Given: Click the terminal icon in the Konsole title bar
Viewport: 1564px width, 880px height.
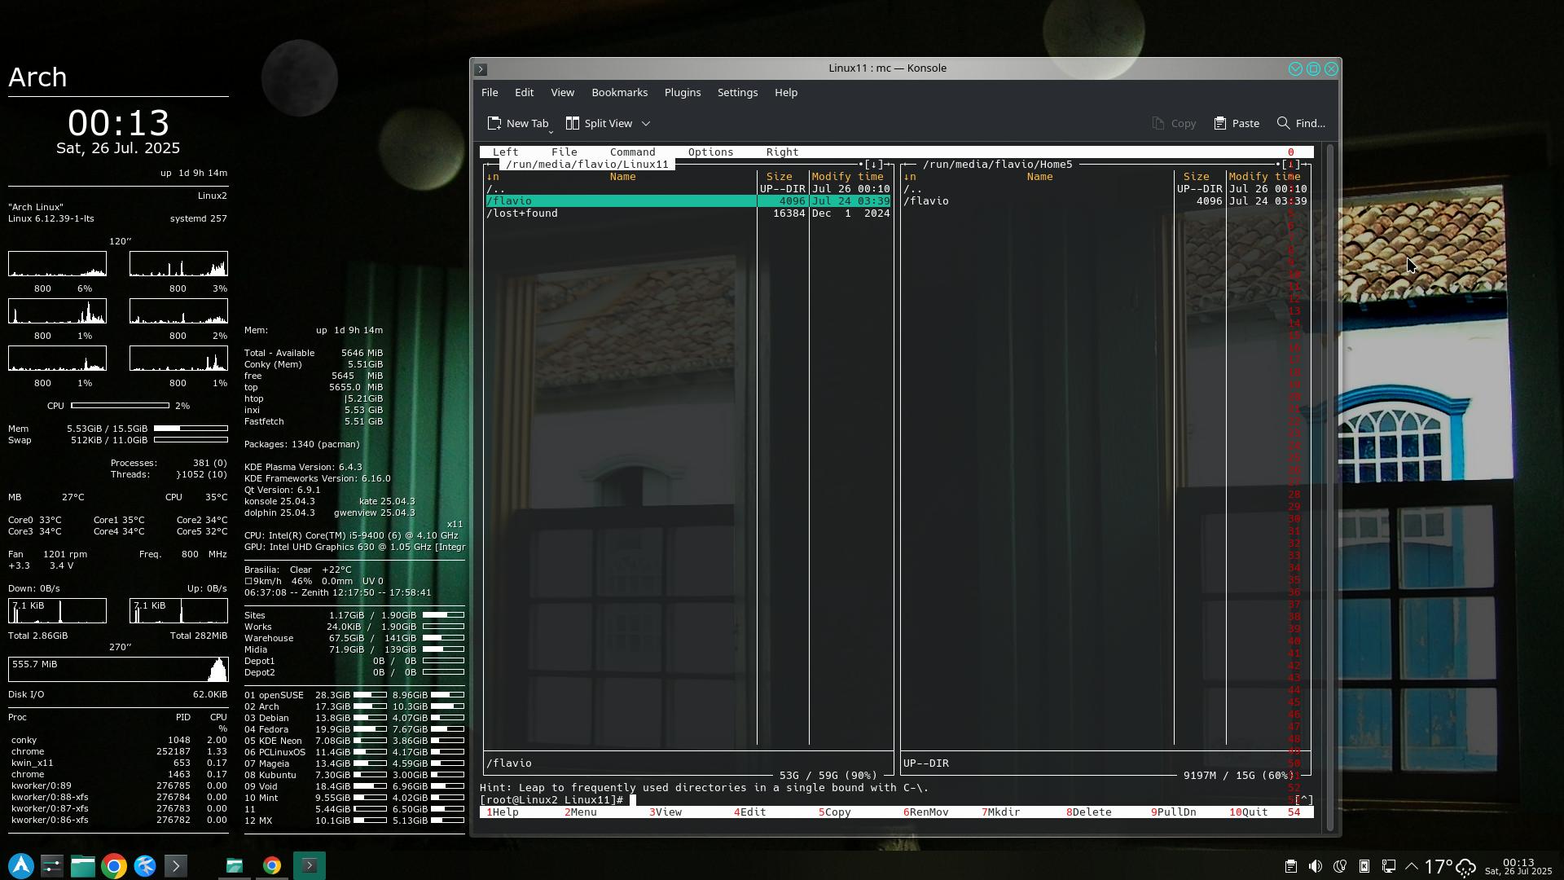Looking at the screenshot, I should (x=481, y=69).
